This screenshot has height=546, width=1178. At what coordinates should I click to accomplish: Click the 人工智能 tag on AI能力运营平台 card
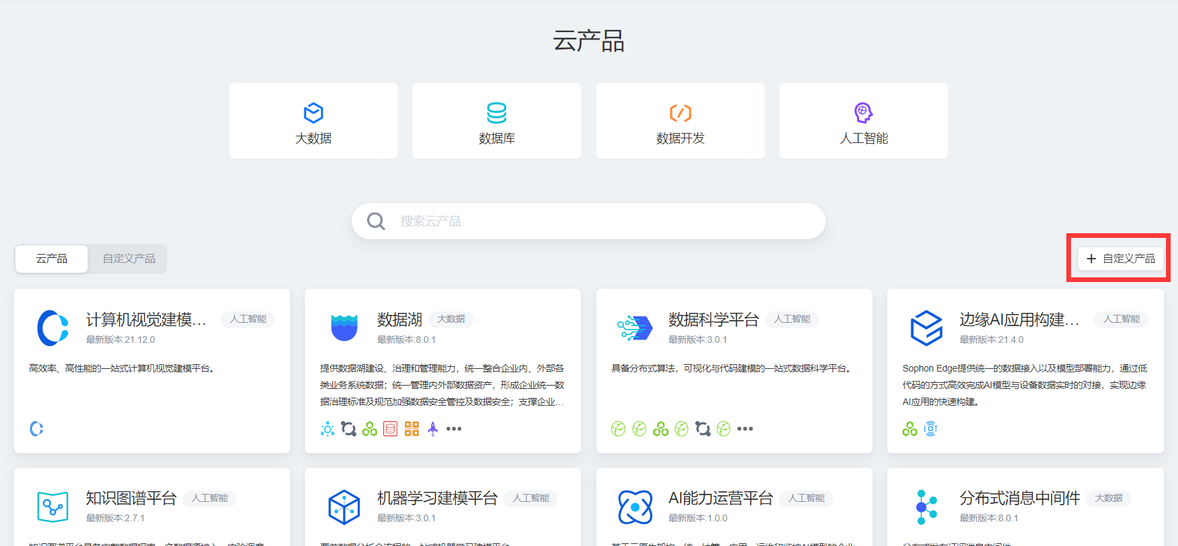click(x=806, y=498)
